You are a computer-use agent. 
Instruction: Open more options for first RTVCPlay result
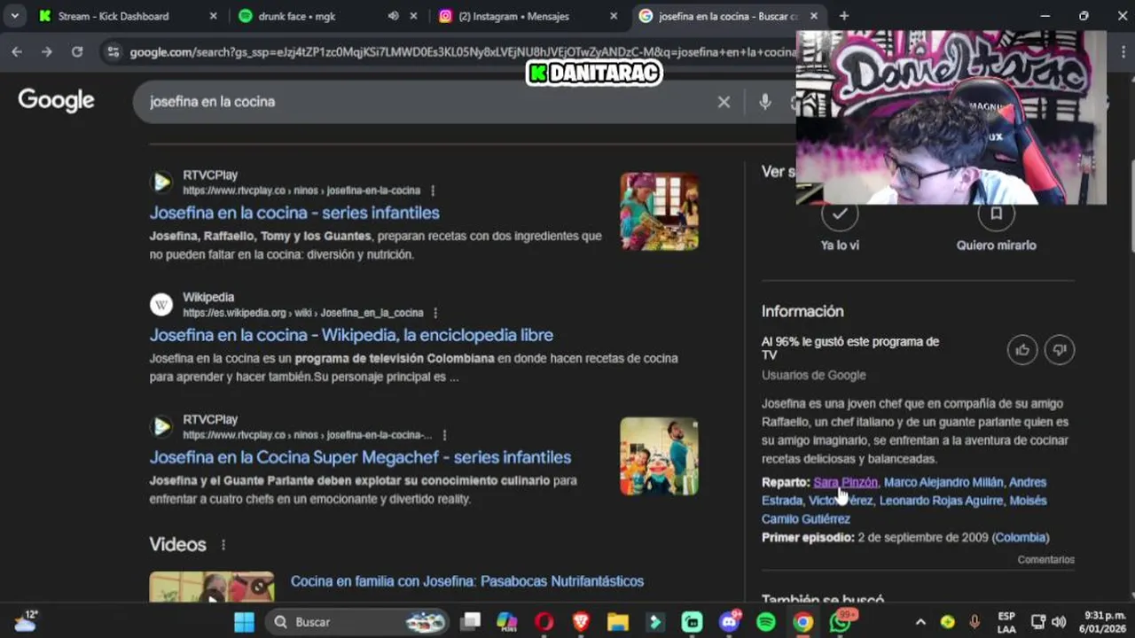tap(433, 191)
